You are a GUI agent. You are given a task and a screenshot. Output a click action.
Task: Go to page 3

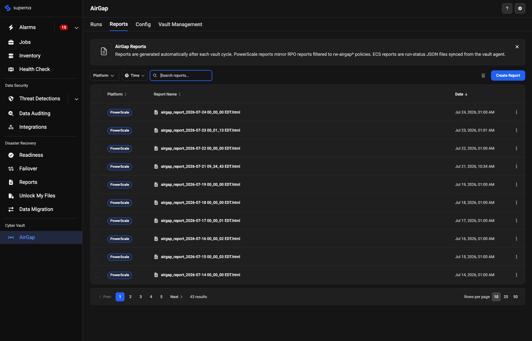tap(141, 297)
